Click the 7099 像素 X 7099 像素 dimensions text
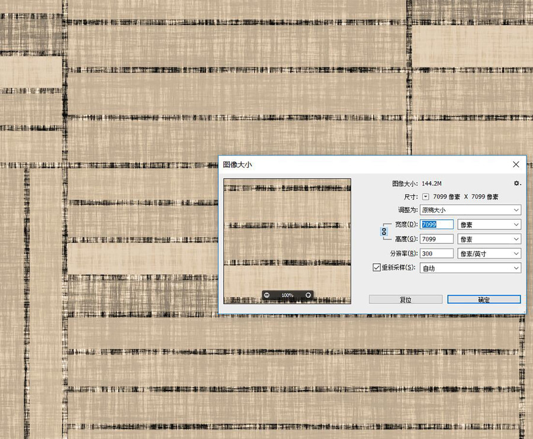The height and width of the screenshot is (439, 533). (465, 196)
